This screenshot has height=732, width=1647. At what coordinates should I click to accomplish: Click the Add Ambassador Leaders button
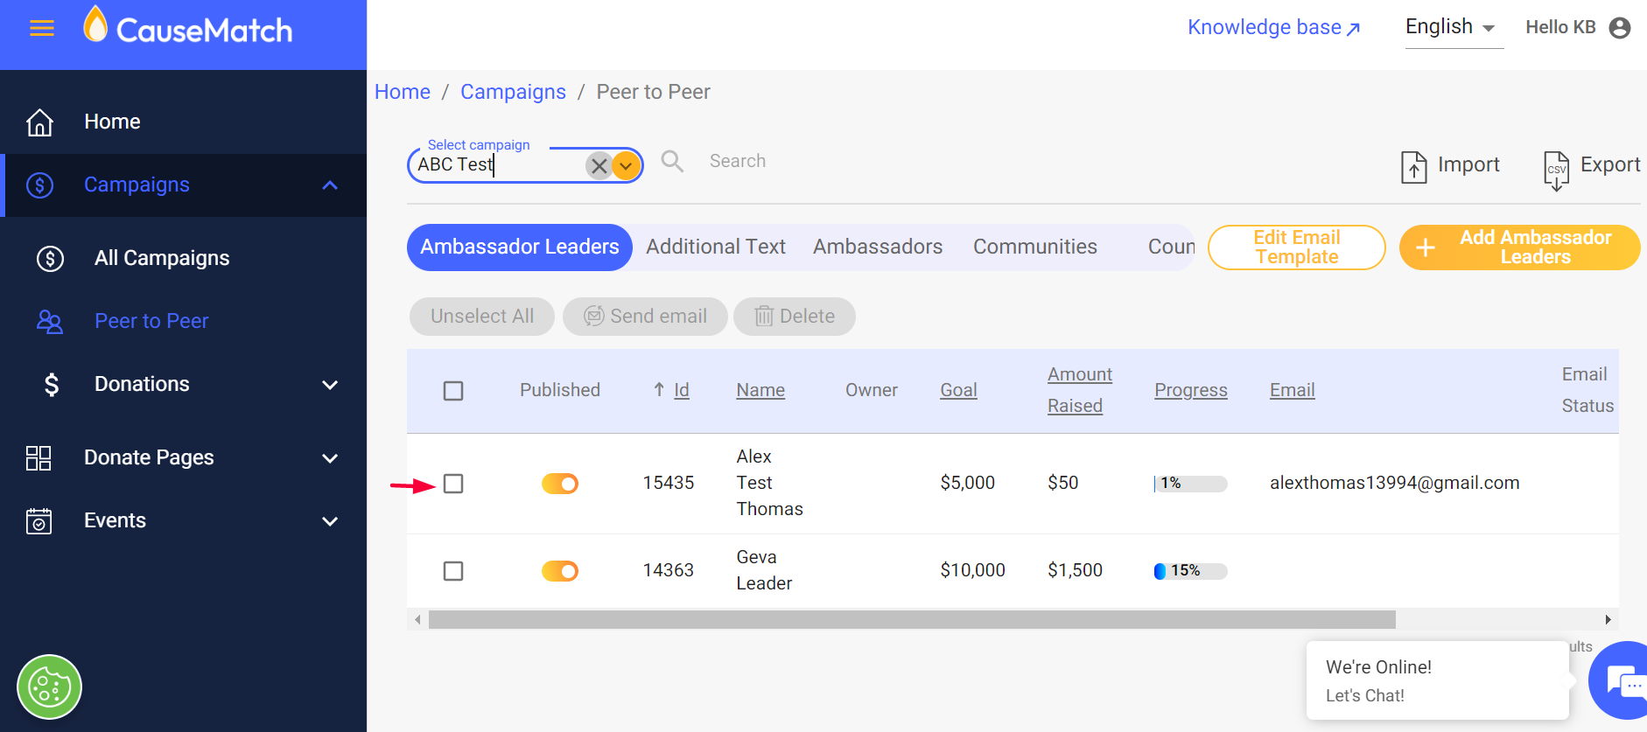1519,247
